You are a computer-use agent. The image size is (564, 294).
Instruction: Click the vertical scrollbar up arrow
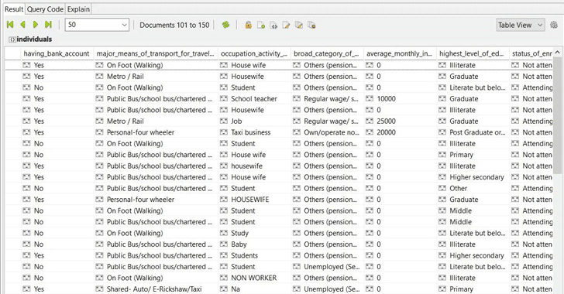558,52
